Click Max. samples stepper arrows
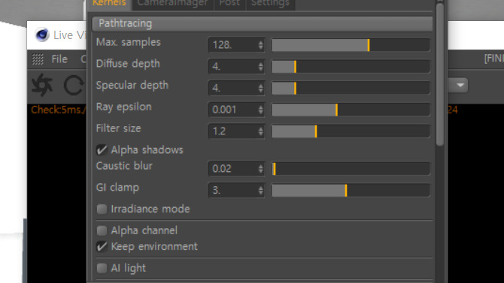504x283 pixels. tap(261, 45)
